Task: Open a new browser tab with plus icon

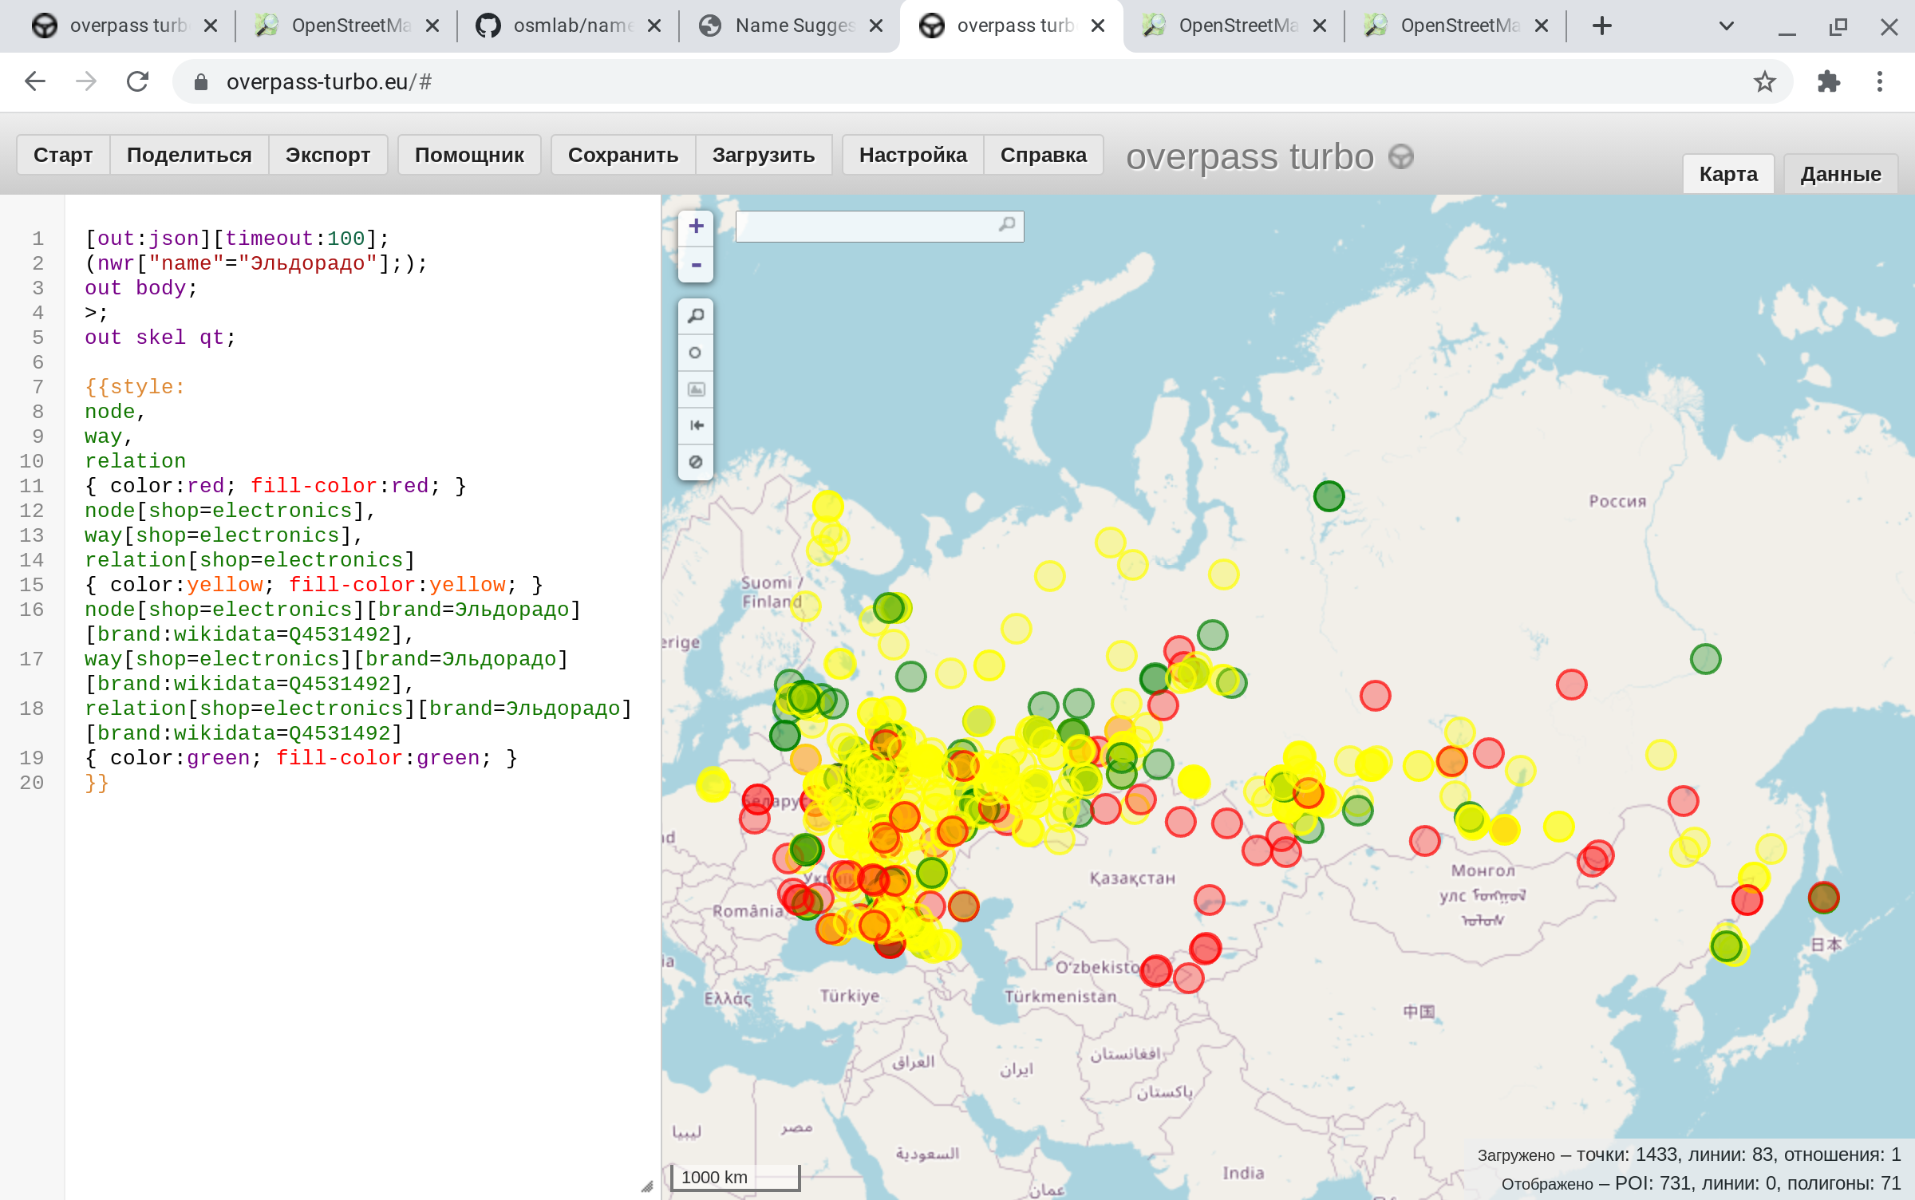Action: (1602, 26)
